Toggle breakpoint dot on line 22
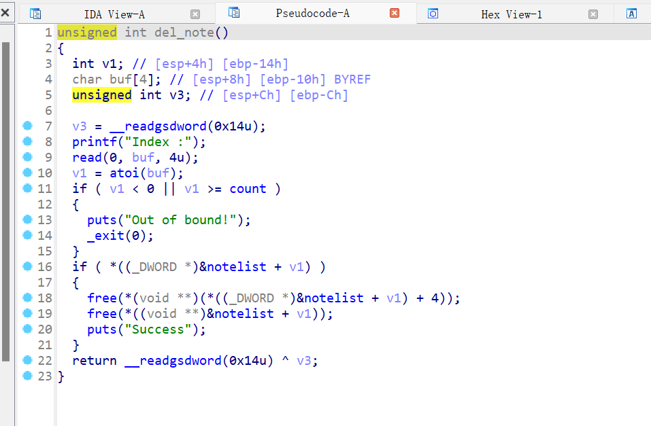The height and width of the screenshot is (426, 651). [27, 360]
